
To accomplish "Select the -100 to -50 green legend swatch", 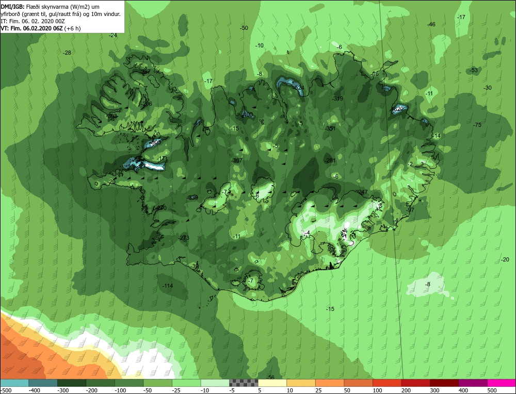I will (129, 383).
